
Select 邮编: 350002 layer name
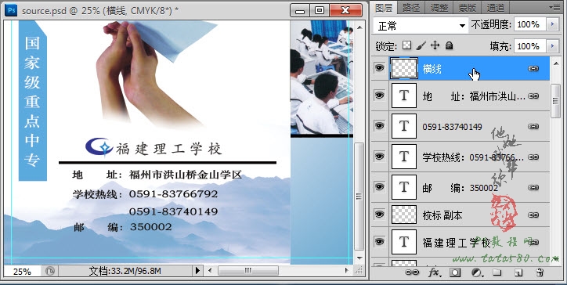[x=460, y=188]
